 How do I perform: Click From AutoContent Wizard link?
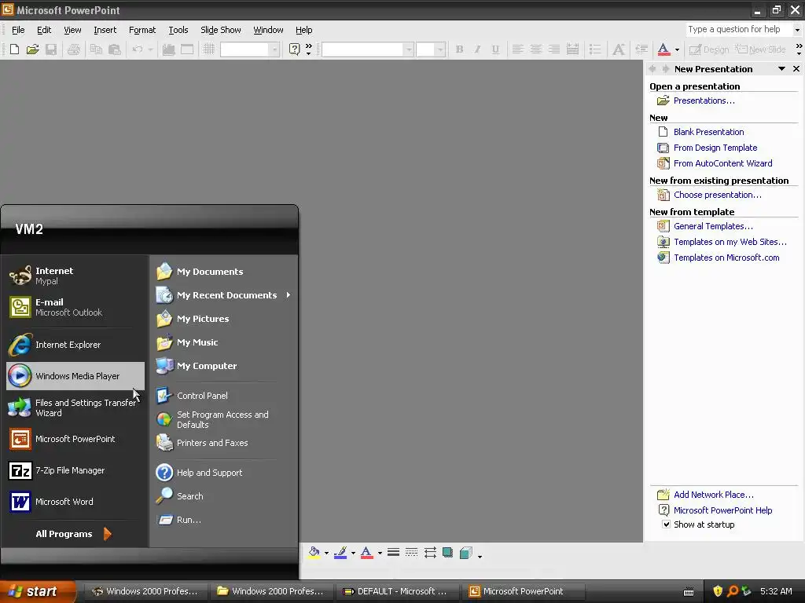coord(723,163)
